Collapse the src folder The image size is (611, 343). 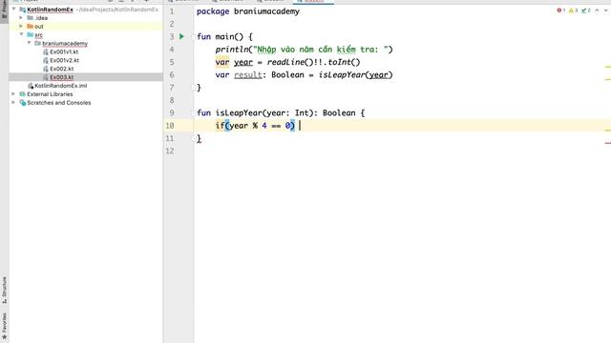coord(21,34)
